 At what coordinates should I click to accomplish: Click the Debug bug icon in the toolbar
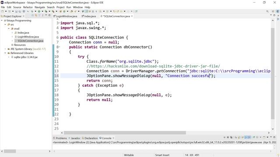click(x=32, y=11)
